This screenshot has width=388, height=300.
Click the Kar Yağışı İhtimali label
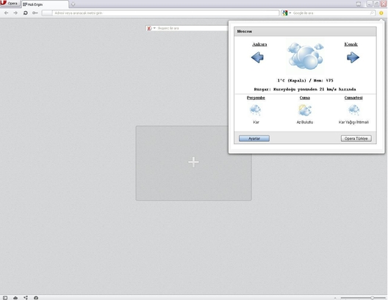[x=353, y=122]
